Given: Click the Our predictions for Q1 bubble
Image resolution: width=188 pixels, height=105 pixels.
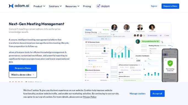Looking at the screenshot, I should click(150, 41).
